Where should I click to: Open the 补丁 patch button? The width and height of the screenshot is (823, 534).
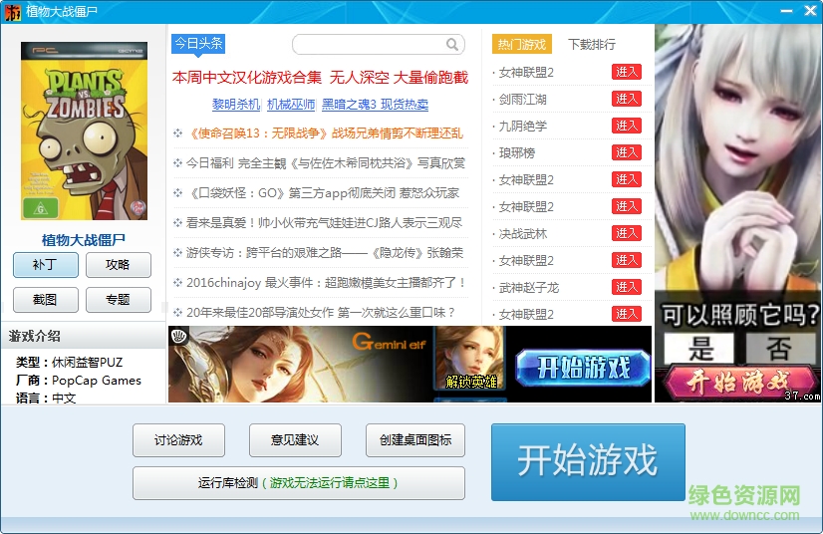46,265
